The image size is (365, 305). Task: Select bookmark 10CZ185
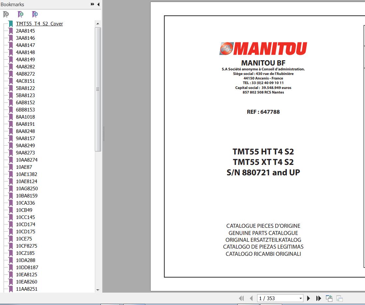(x=25, y=253)
